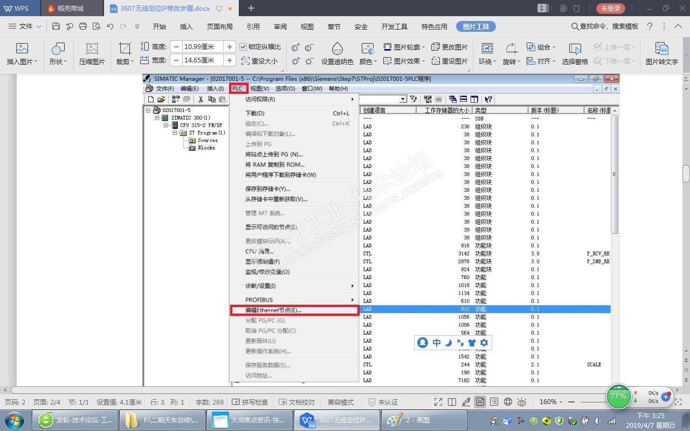690x431 pixels.
Task: Switch to 发帖-技术论坛 browser taskbar button
Action: coord(75,420)
